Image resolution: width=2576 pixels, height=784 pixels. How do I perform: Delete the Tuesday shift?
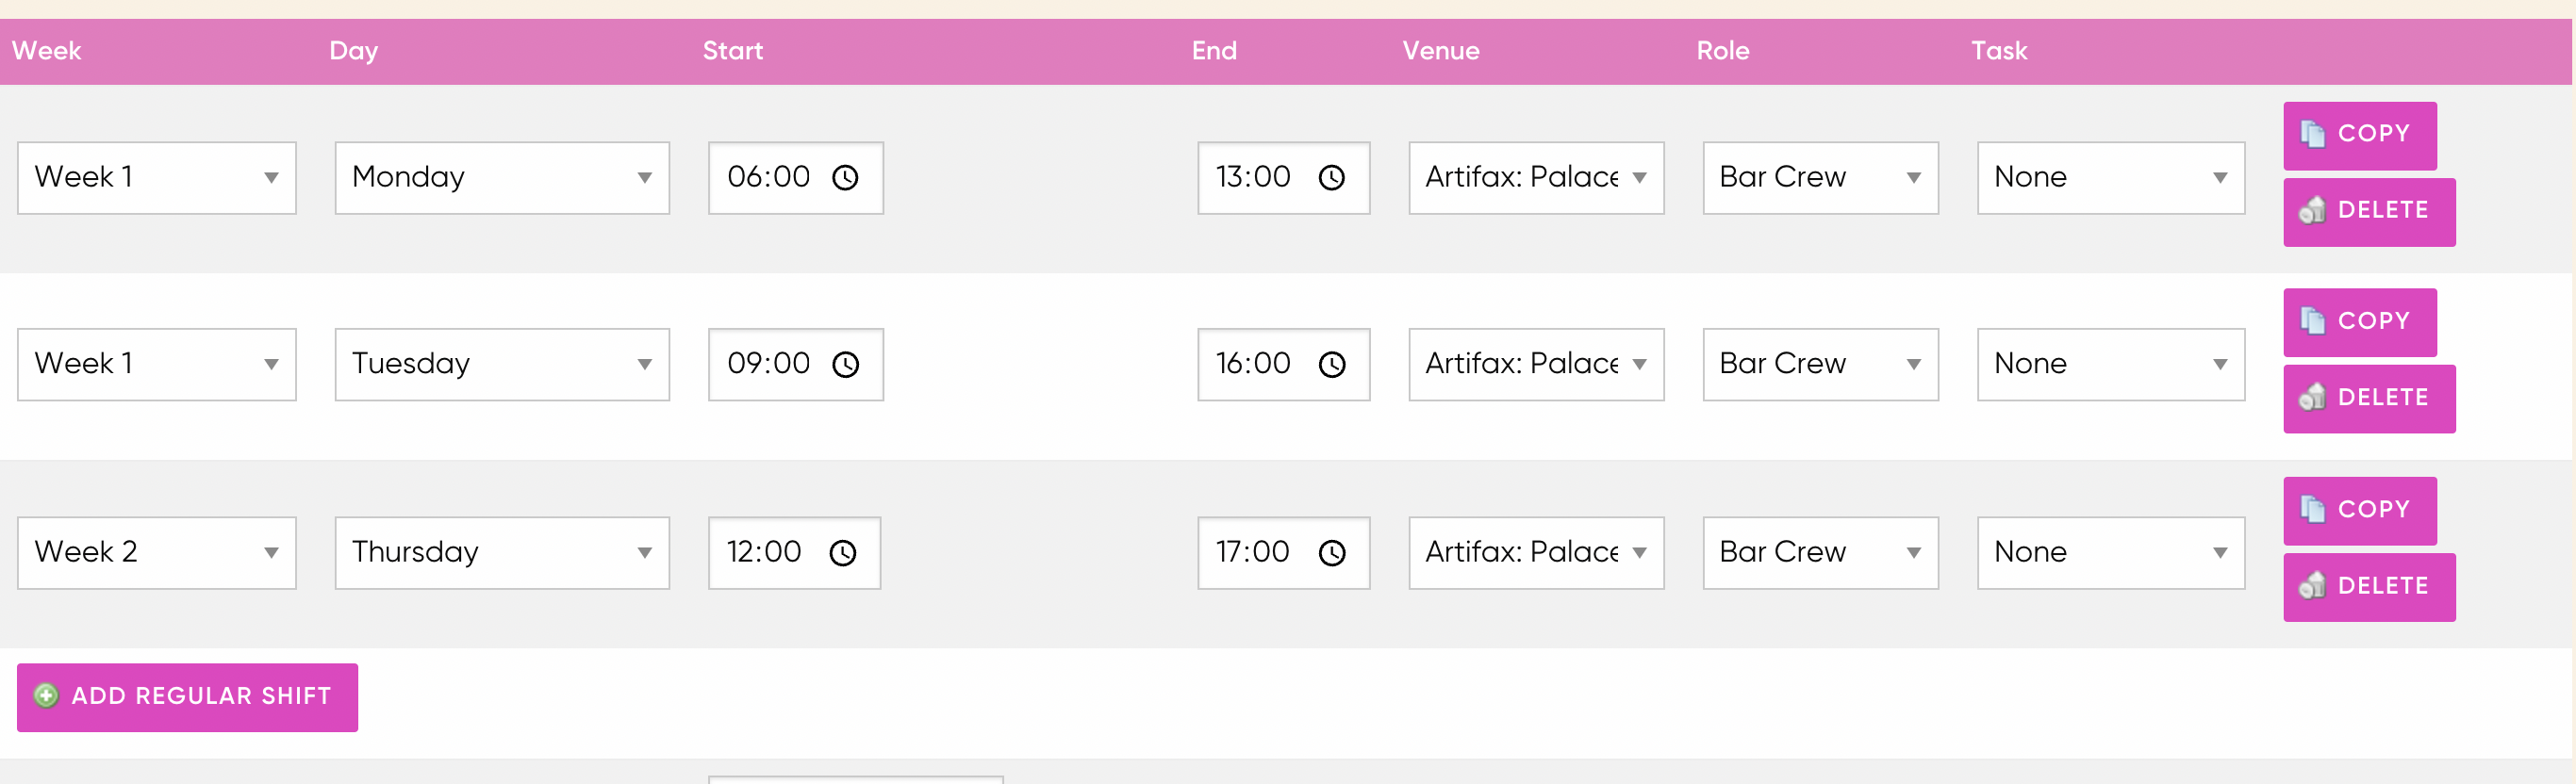click(2369, 399)
